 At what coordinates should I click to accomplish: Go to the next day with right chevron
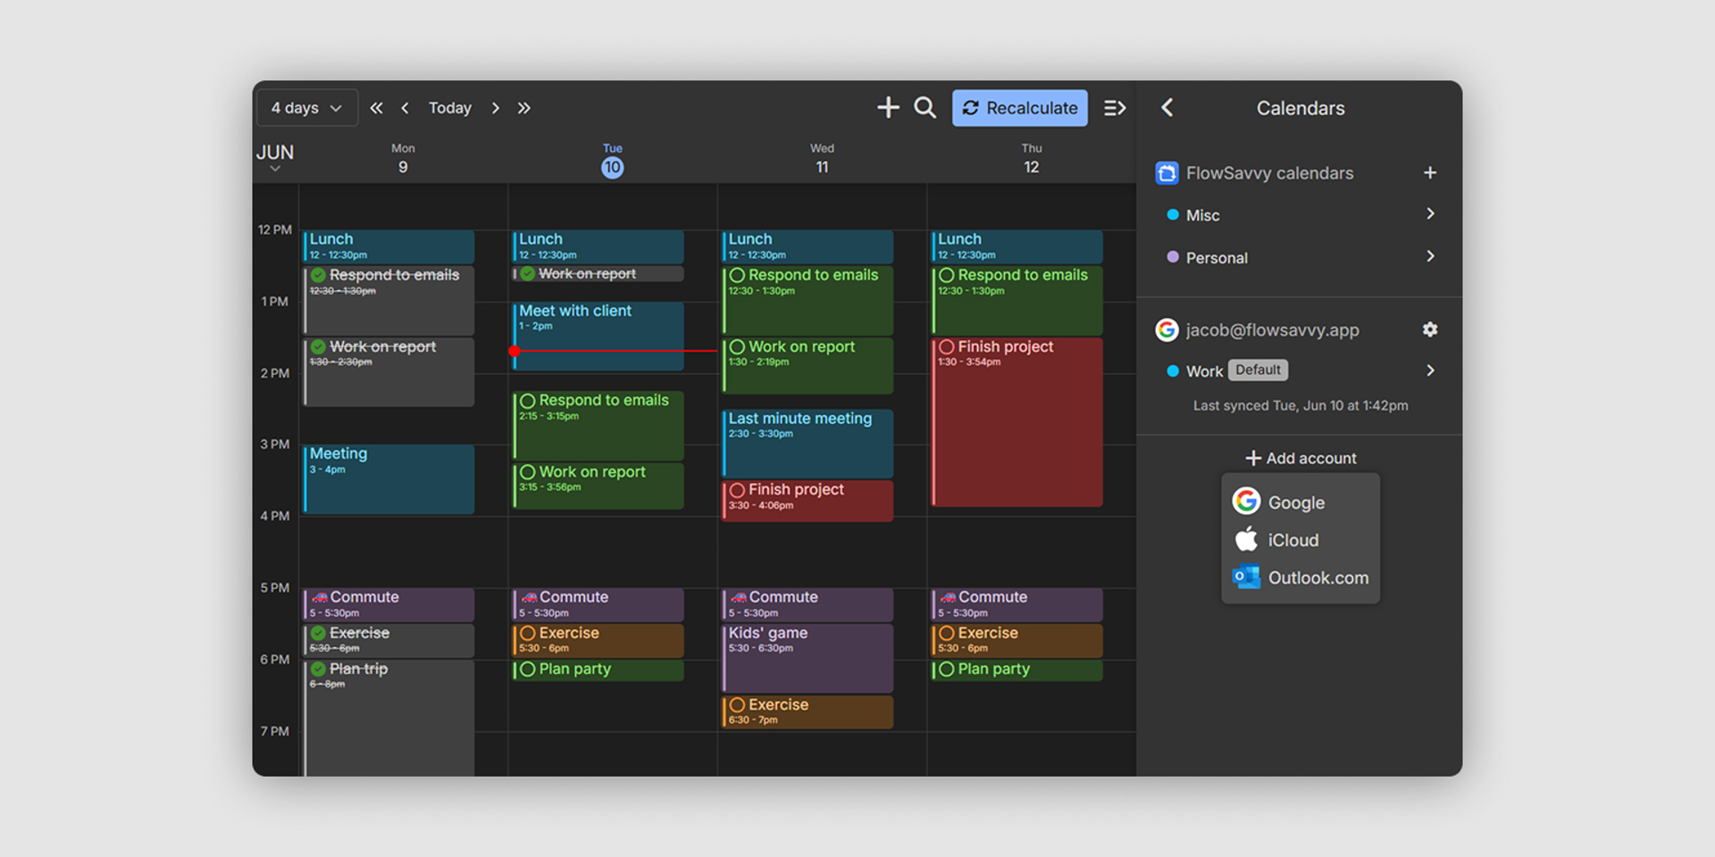495,108
